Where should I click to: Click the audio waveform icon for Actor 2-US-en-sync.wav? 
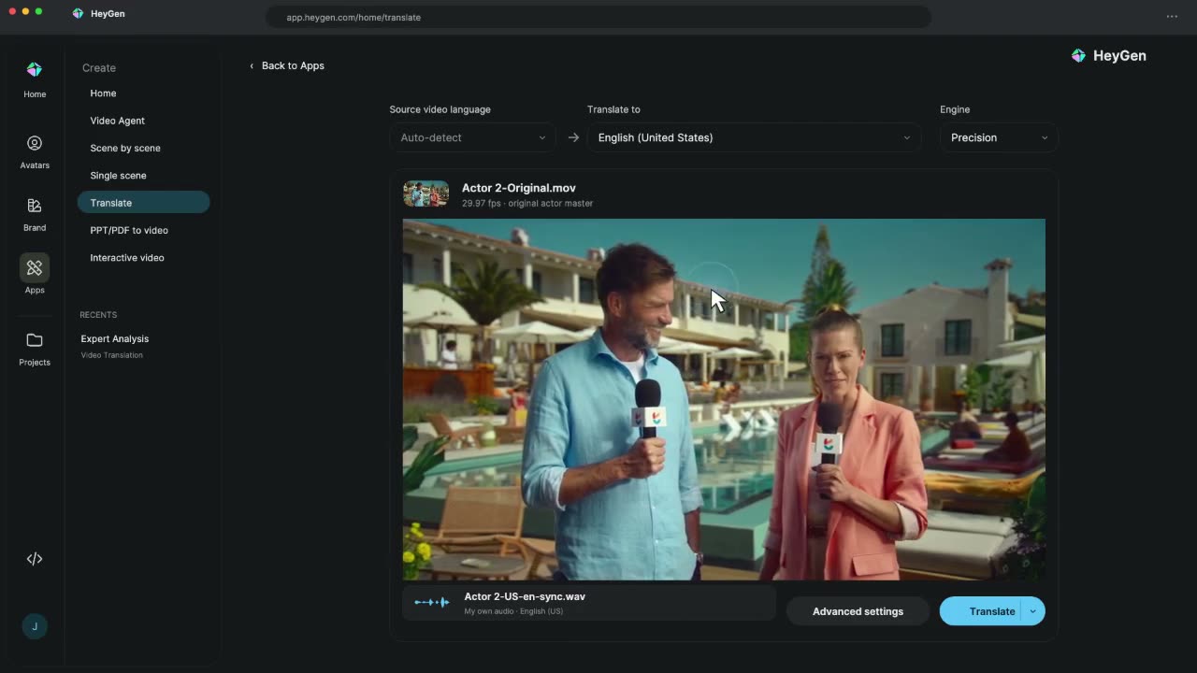pyautogui.click(x=431, y=603)
